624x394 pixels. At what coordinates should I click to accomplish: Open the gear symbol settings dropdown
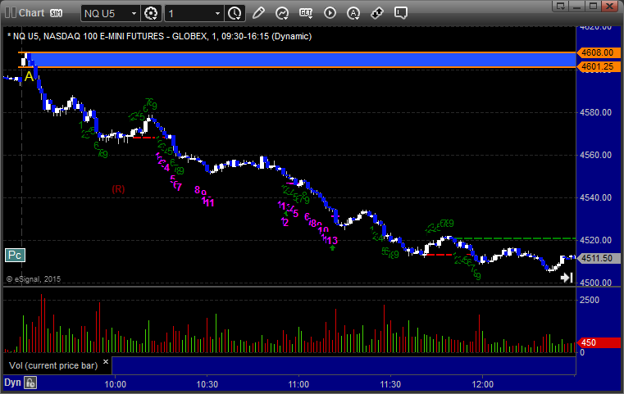(x=152, y=13)
